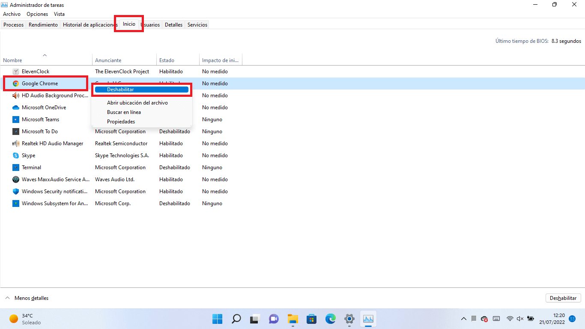Viewport: 585px width, 329px height.
Task: Select the Microsoft Corp. publisher cell
Action: [x=113, y=203]
